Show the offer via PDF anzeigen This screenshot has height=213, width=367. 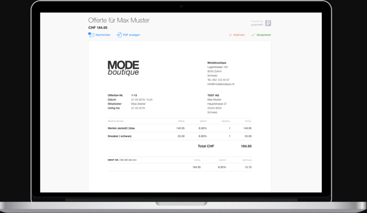coord(131,35)
